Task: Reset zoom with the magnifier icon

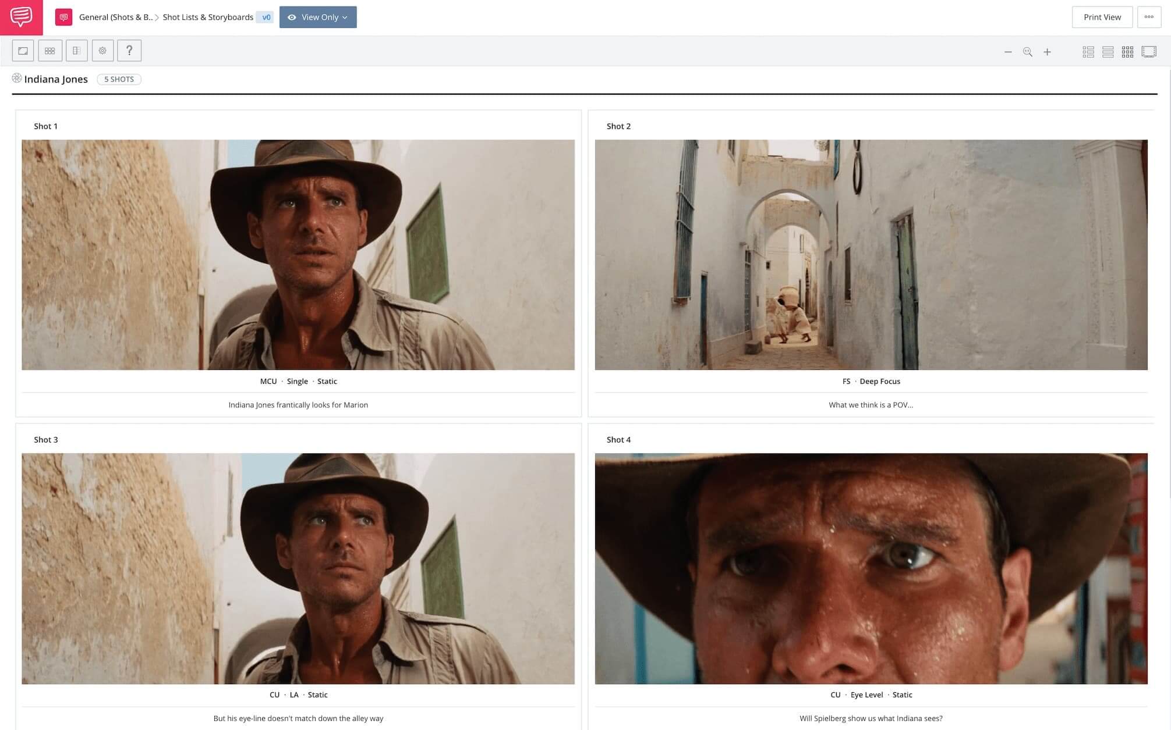Action: click(1028, 52)
